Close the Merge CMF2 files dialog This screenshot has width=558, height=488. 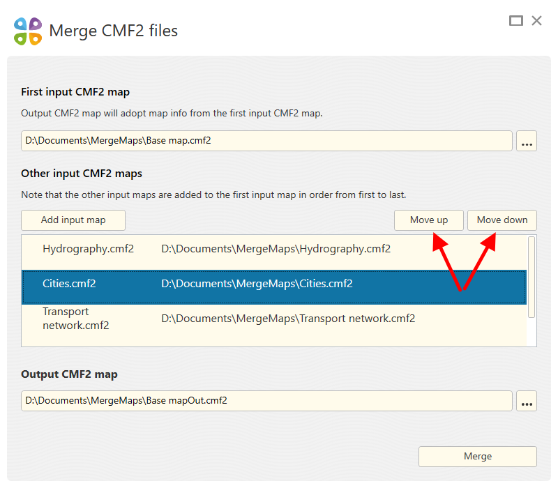536,20
